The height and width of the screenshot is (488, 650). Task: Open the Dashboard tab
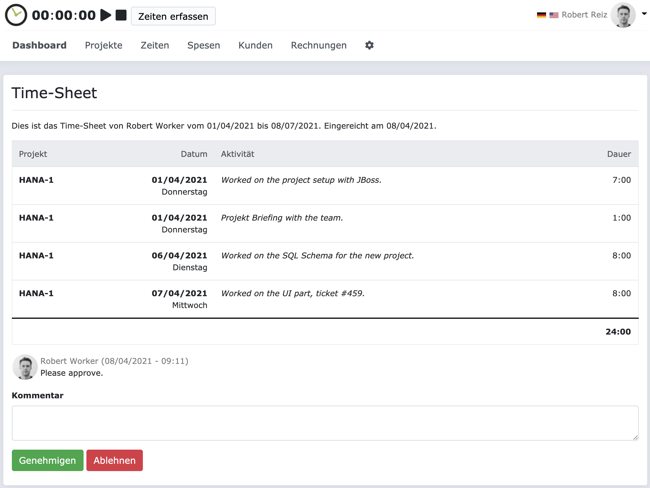[x=39, y=45]
